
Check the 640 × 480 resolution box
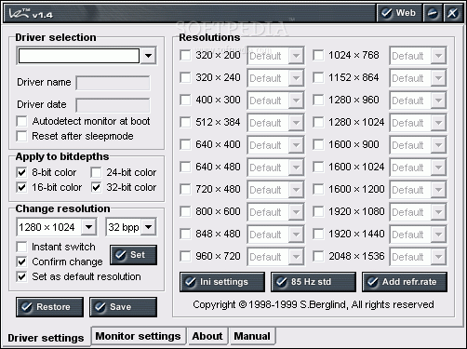coord(185,168)
